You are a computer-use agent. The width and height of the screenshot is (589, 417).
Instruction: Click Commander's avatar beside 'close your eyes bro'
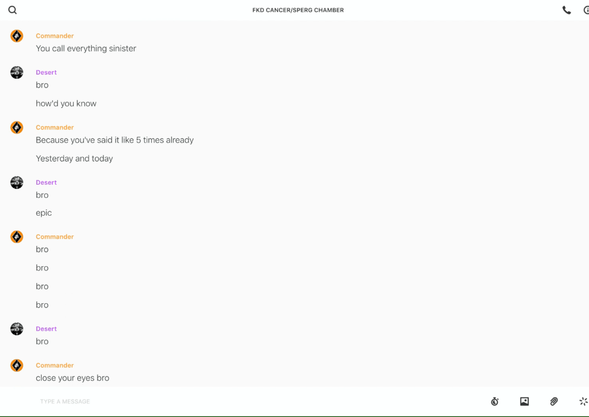pyautogui.click(x=17, y=365)
